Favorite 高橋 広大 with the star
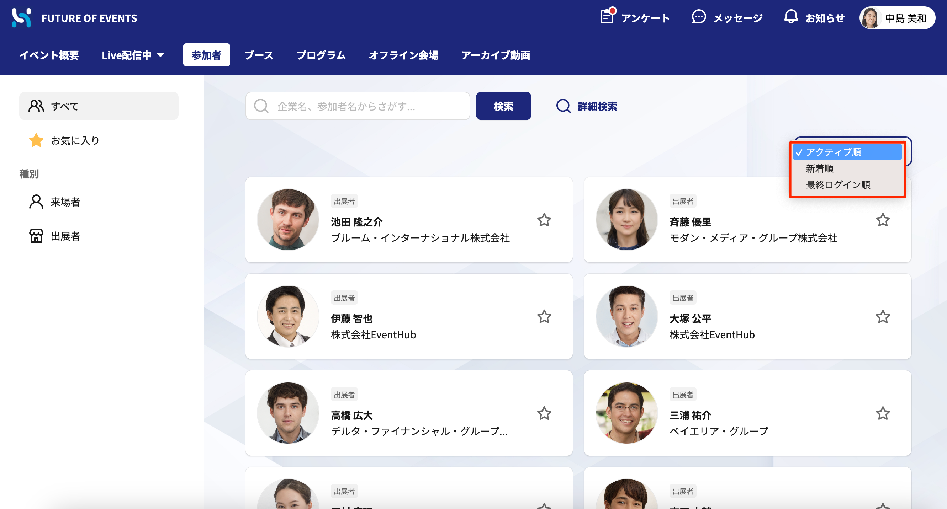Image resolution: width=947 pixels, height=509 pixels. [x=544, y=413]
